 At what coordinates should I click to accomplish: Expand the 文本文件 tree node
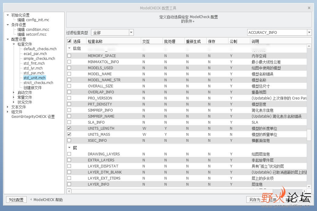pyautogui.click(x=8, y=107)
